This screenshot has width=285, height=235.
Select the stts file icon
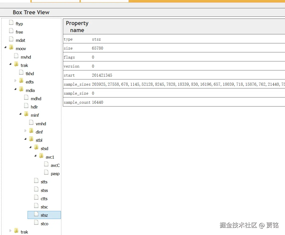[x=36, y=181]
